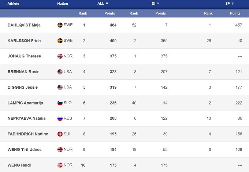Click Sweden flag beside Dahlqvist Maja
Image resolution: width=249 pixels, height=172 pixels.
click(x=60, y=25)
